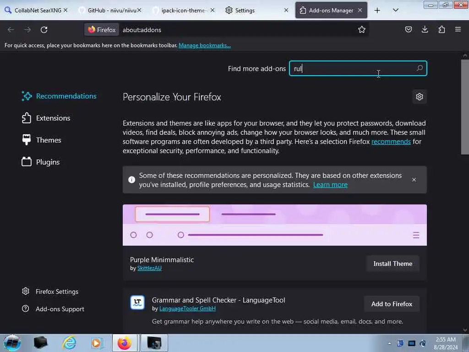Viewport: 469px width, 352px height.
Task: Open the Learn more link
Action: (x=330, y=184)
